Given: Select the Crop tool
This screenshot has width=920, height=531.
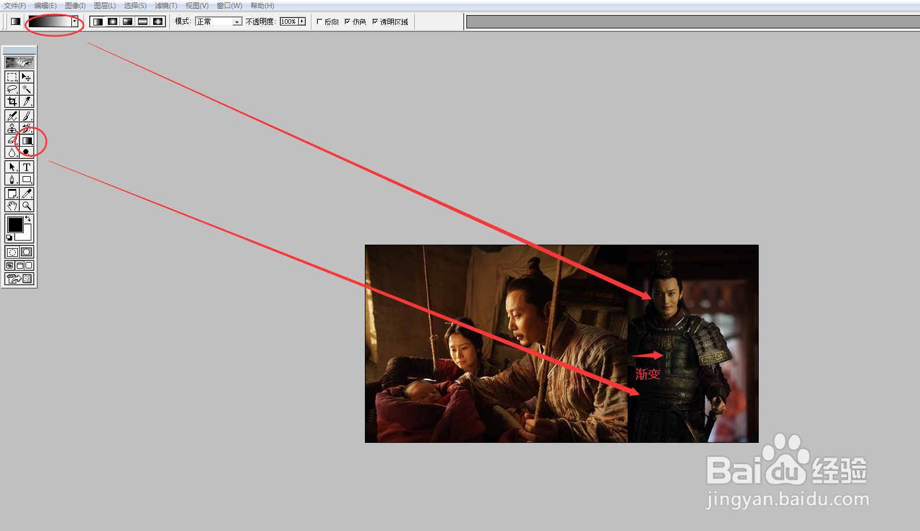Looking at the screenshot, I should pyautogui.click(x=12, y=101).
